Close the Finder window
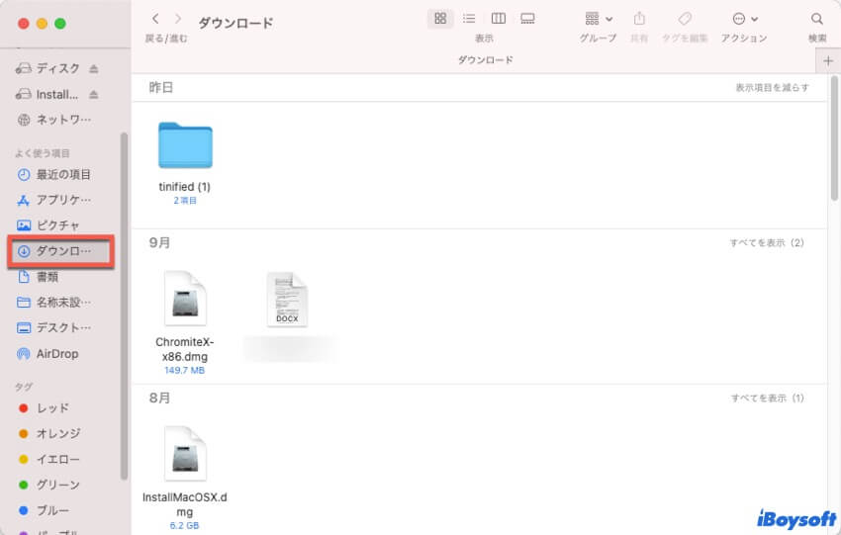The image size is (841, 535). click(x=23, y=24)
